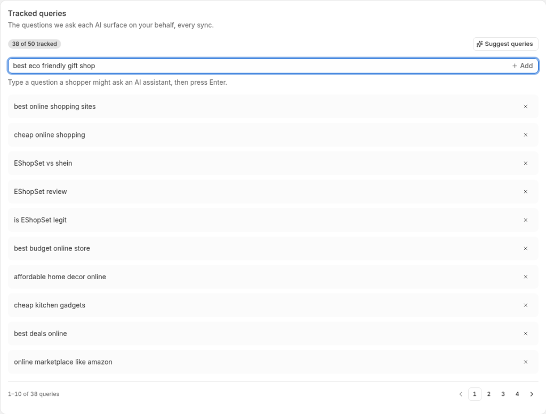Open page 3 of tracked queries
546x414 pixels.
coord(503,394)
